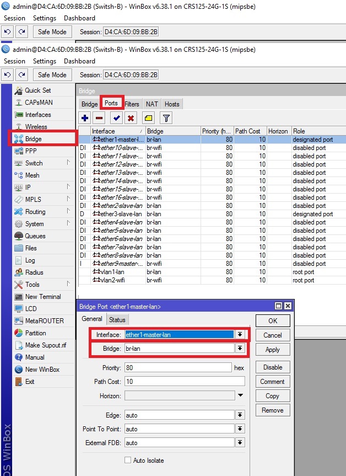Toggle Safe Mode in lower toolbar
This screenshot has height=476, width=346.
tap(52, 74)
